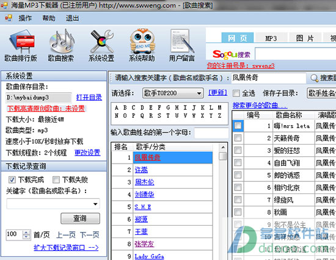The image size is (336, 260).
Task: Click the 更改设置 link
Action: 87,153
